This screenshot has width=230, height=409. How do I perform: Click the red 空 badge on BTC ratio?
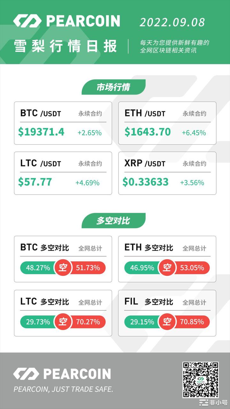click(63, 268)
